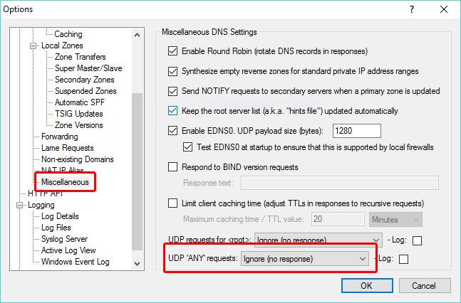The width and height of the screenshot is (461, 303).
Task: Click the help question mark icon
Action: point(411,11)
